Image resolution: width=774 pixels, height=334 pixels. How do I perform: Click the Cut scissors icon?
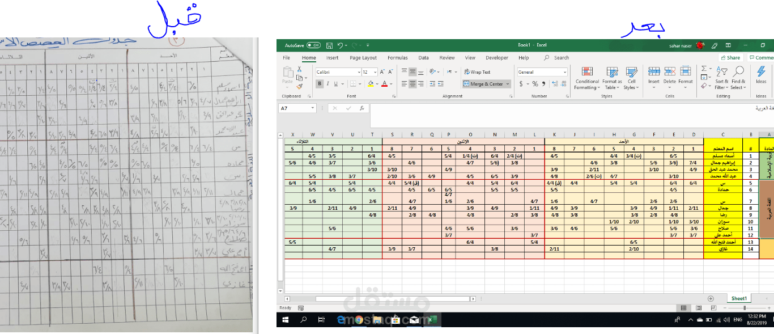(x=299, y=69)
